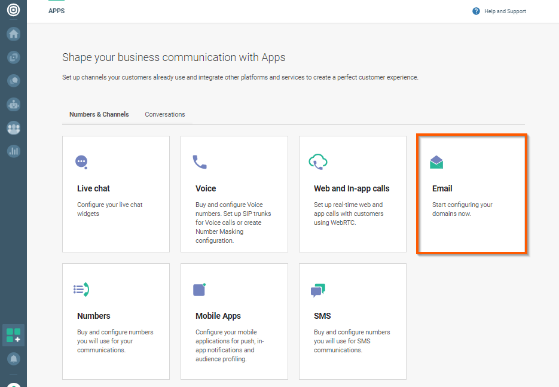
Task: Open the Home icon in the sidebar
Action: coord(13,34)
